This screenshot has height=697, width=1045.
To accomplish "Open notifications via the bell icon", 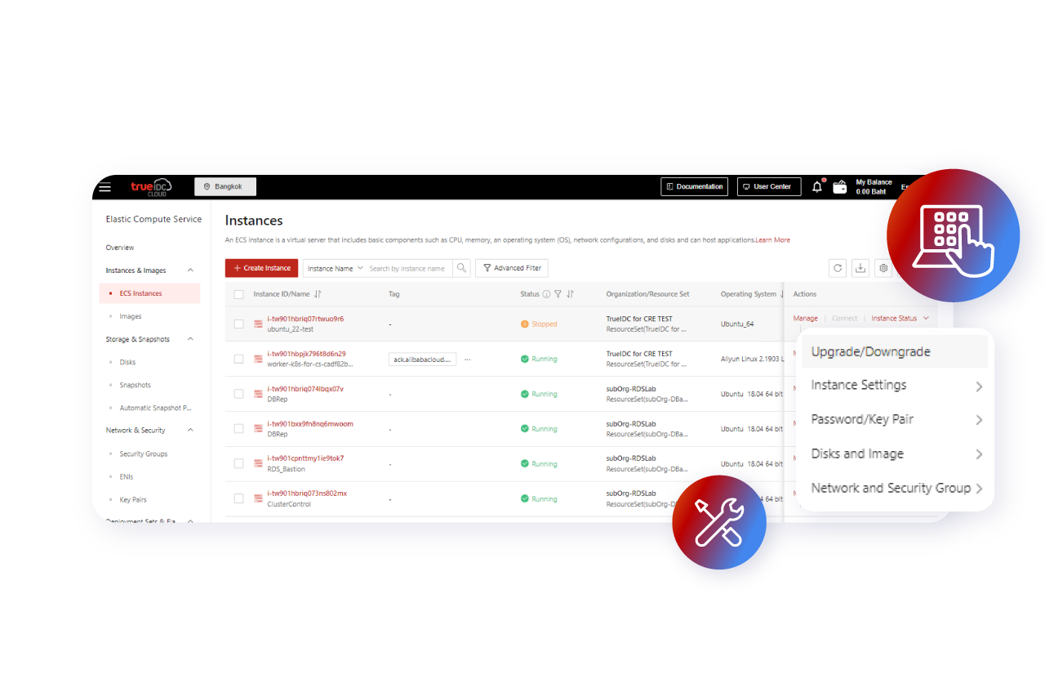I will (x=816, y=186).
